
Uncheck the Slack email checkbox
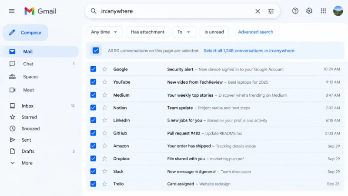coord(93,171)
